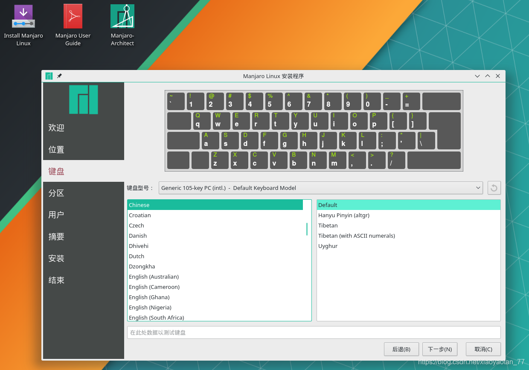
Task: Choose Tibetan (with ASCII numerals) variant
Action: tap(408, 236)
